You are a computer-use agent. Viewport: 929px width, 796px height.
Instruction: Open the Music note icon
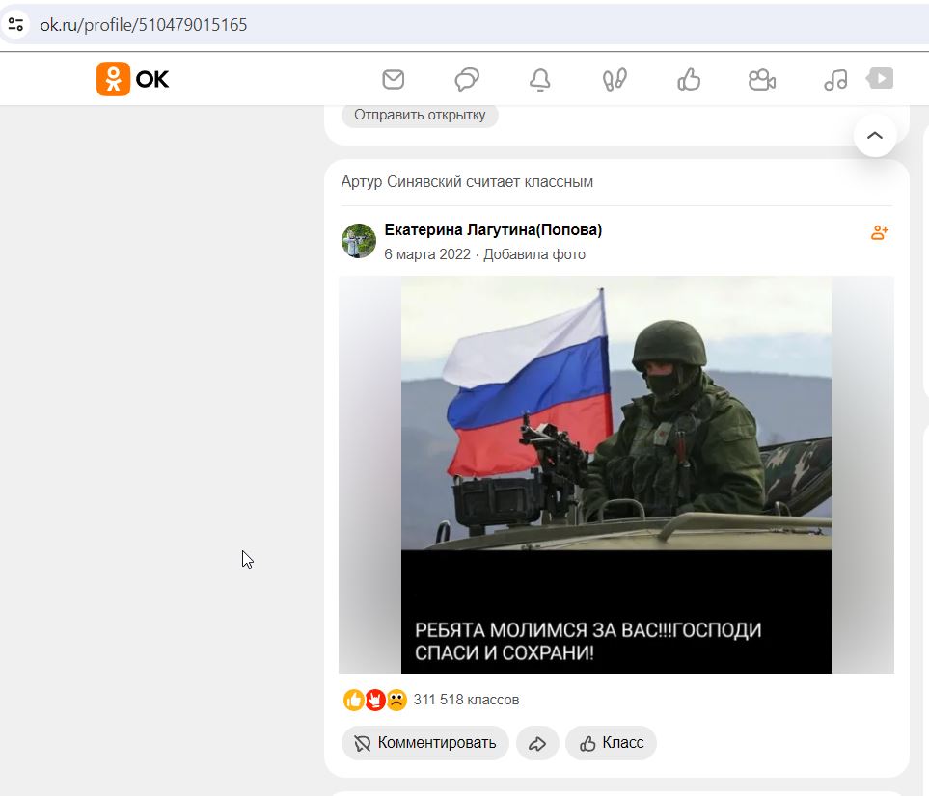pyautogui.click(x=835, y=79)
